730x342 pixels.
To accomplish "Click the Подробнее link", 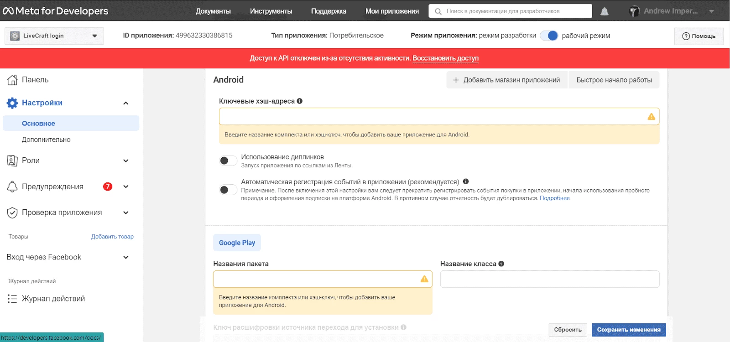I will pos(554,198).
